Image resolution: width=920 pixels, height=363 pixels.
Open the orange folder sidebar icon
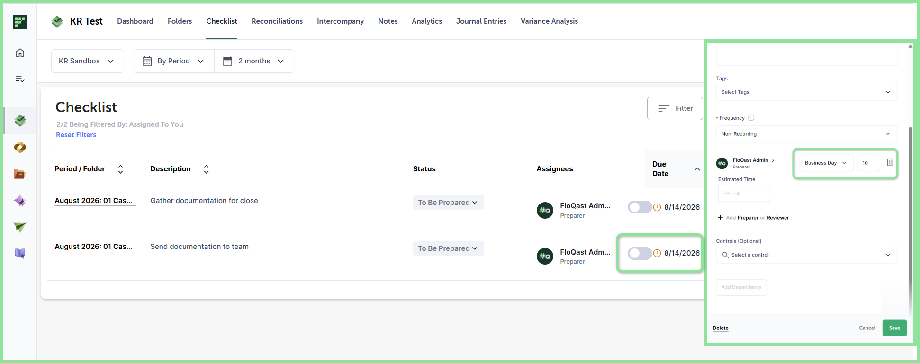20,174
